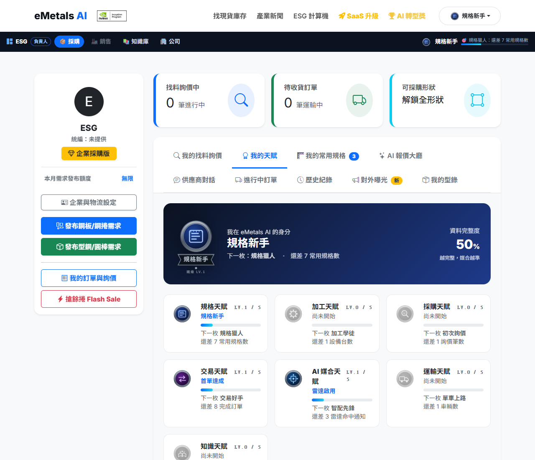Click 解鎖全形狀 text

coord(423,100)
